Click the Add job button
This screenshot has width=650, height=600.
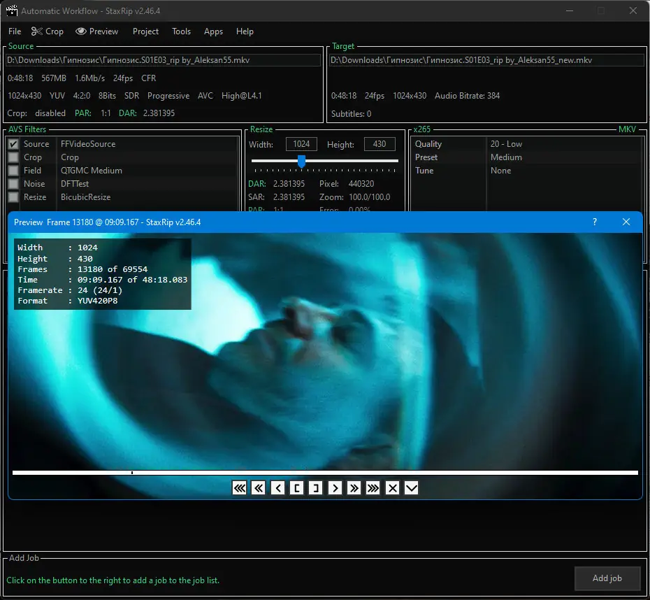click(x=607, y=578)
